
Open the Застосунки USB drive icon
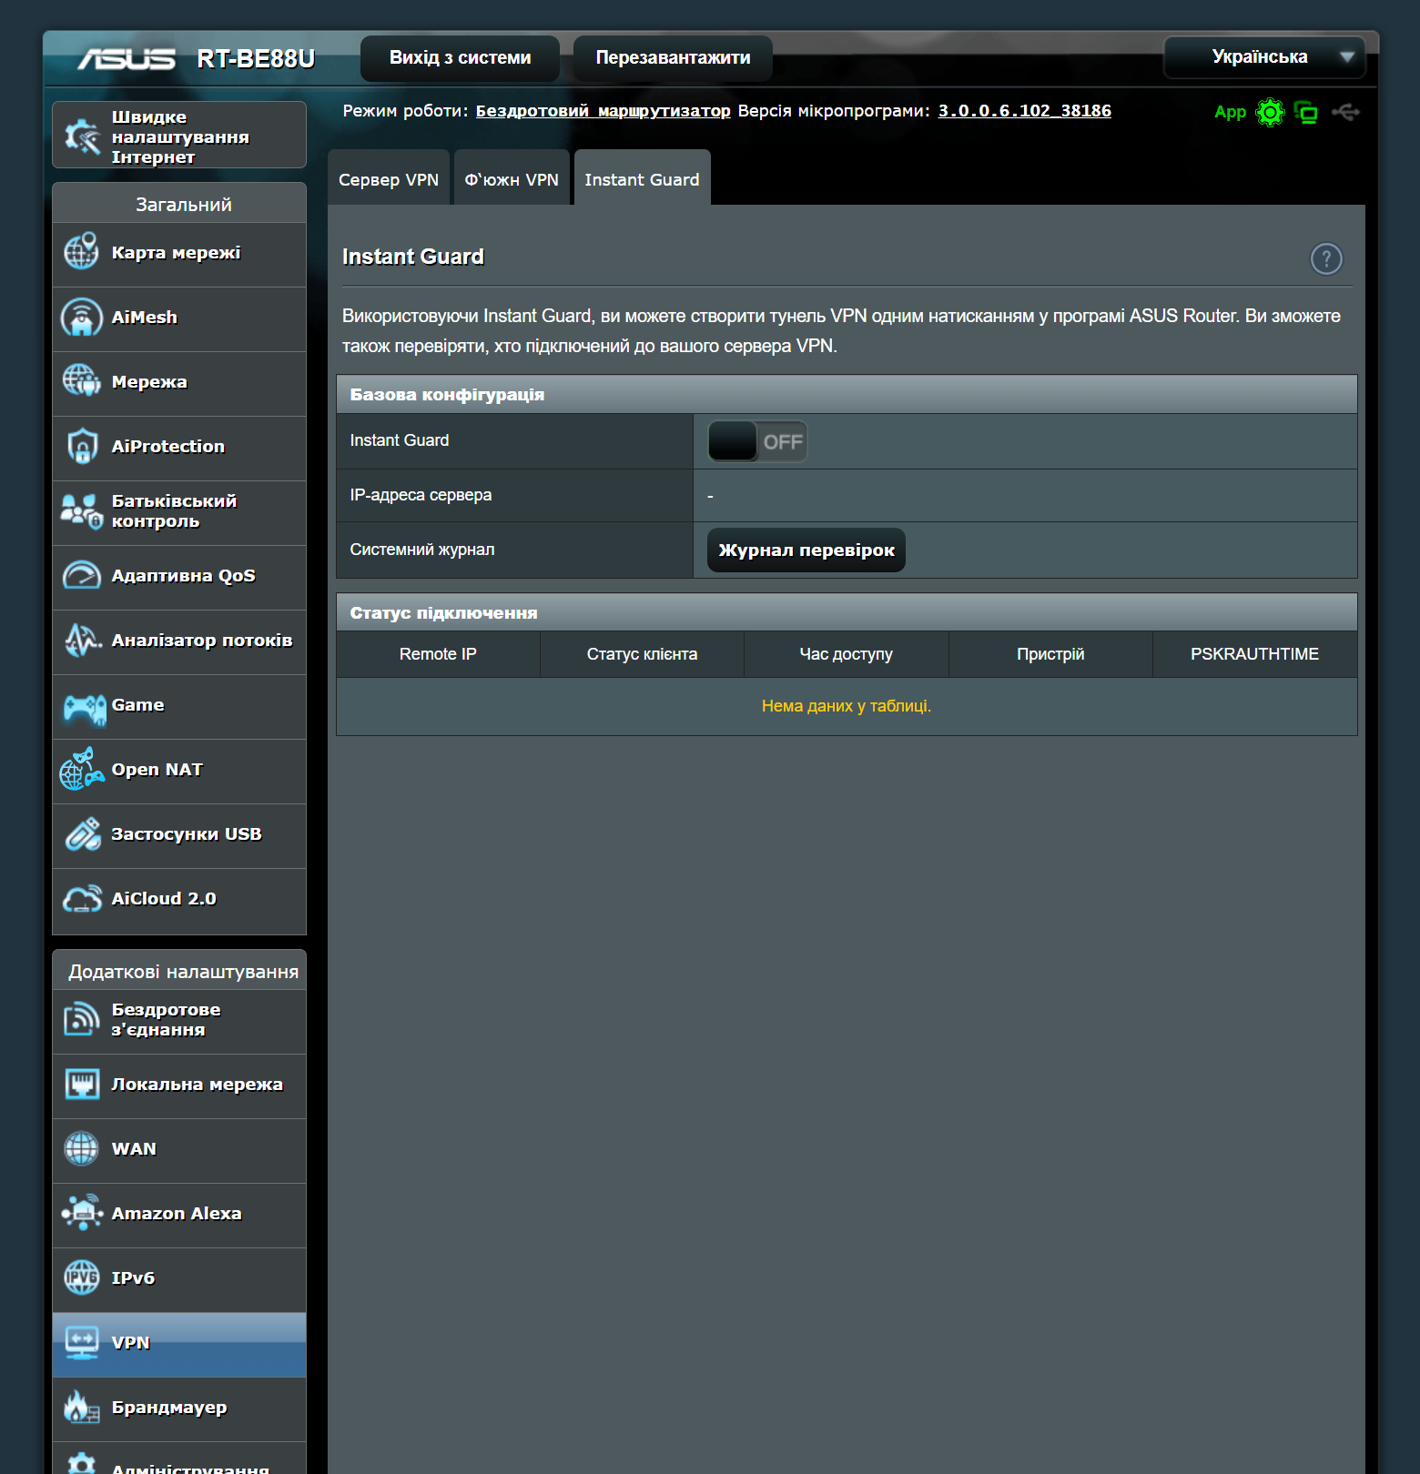coord(82,833)
